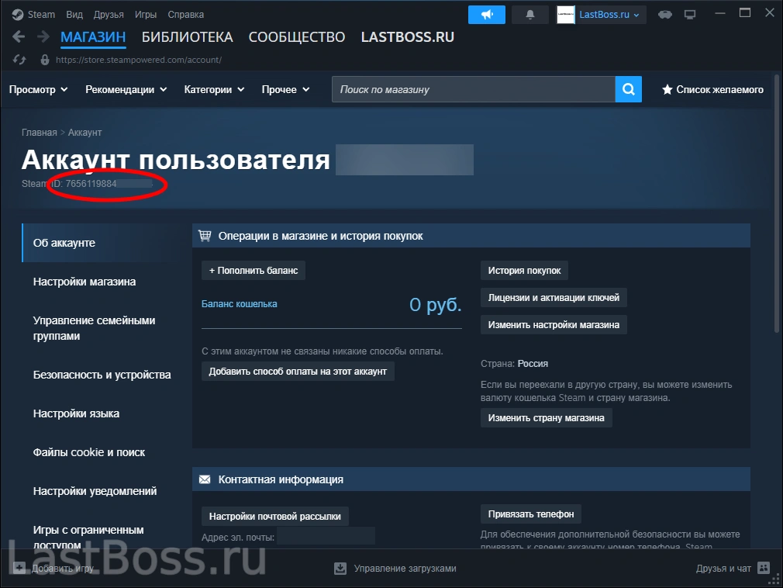Expand the Рекомендации dropdown

coord(126,90)
